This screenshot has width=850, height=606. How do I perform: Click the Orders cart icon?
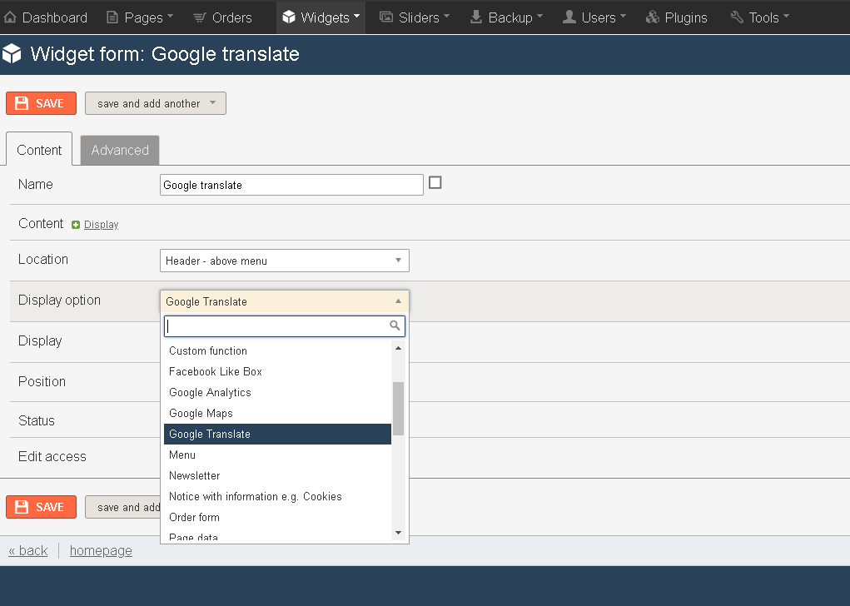point(200,17)
